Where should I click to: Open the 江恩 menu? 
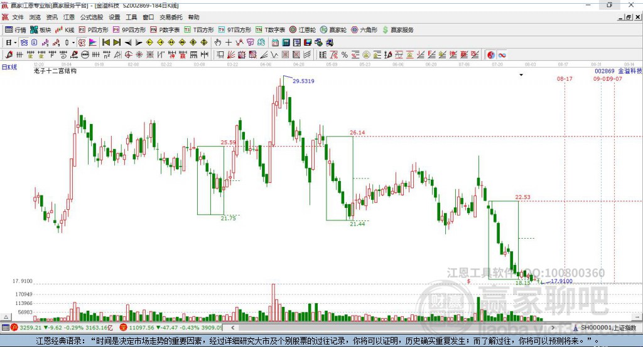69,17
